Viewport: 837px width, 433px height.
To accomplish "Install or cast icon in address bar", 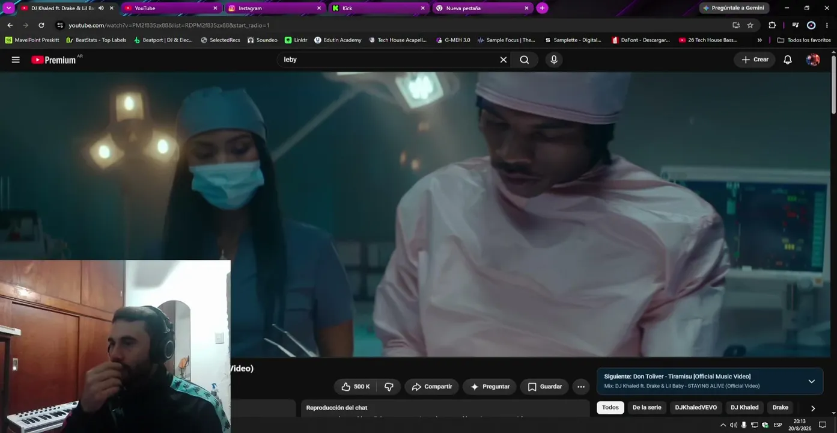I will [736, 25].
